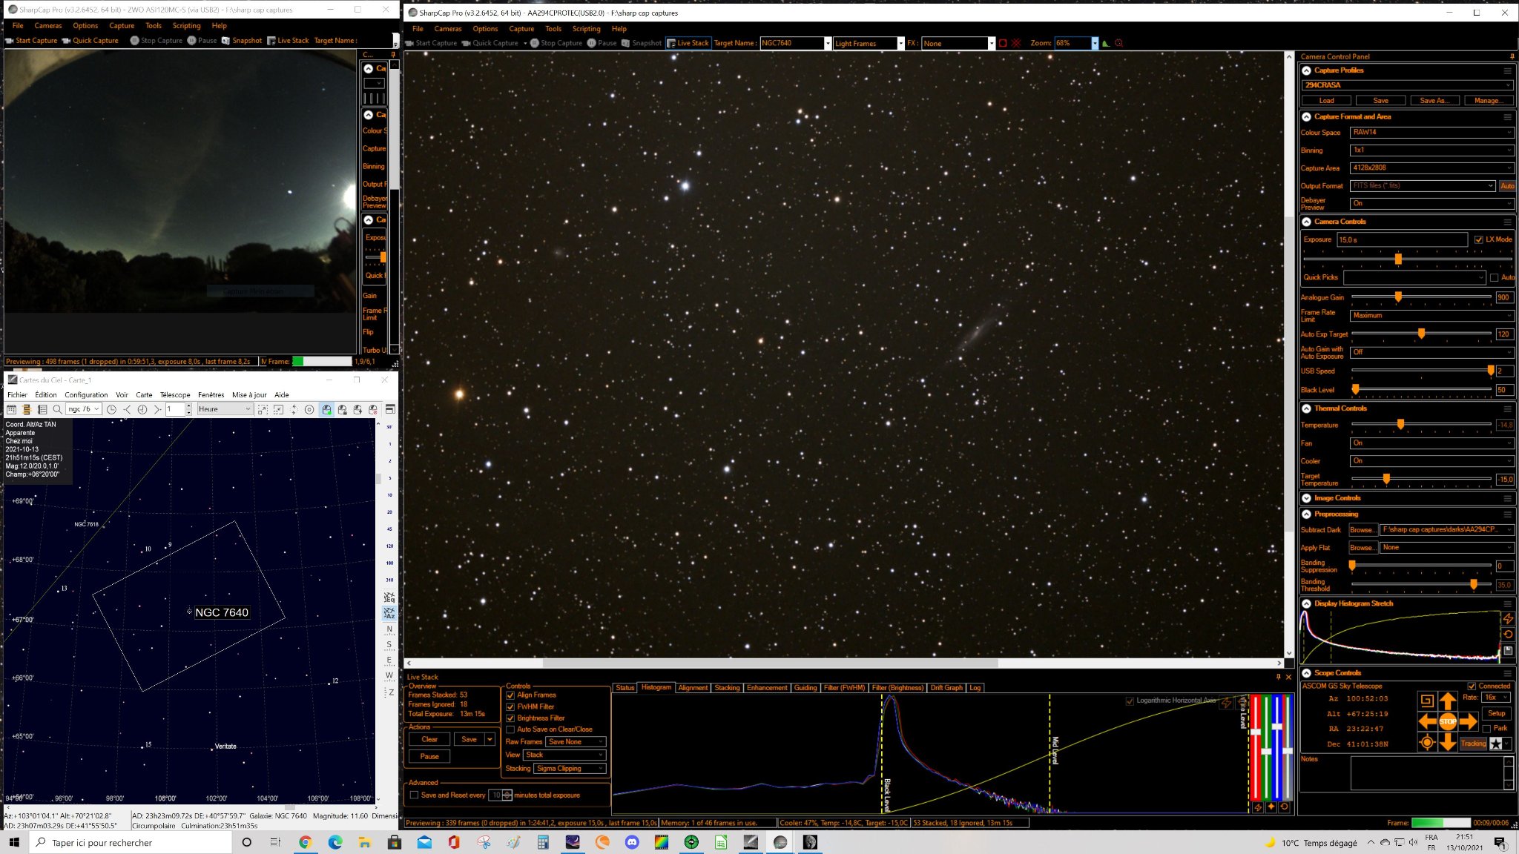Open the Filter (FWHM) tab
Image resolution: width=1519 pixels, height=854 pixels.
pyautogui.click(x=844, y=688)
